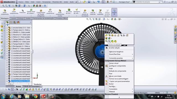Open Material submenu

(x=119, y=92)
